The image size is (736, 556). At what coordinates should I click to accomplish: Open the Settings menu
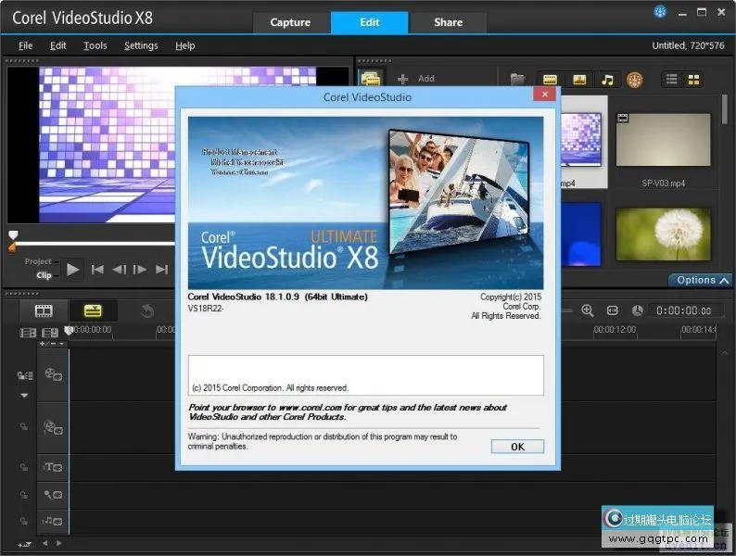click(141, 45)
